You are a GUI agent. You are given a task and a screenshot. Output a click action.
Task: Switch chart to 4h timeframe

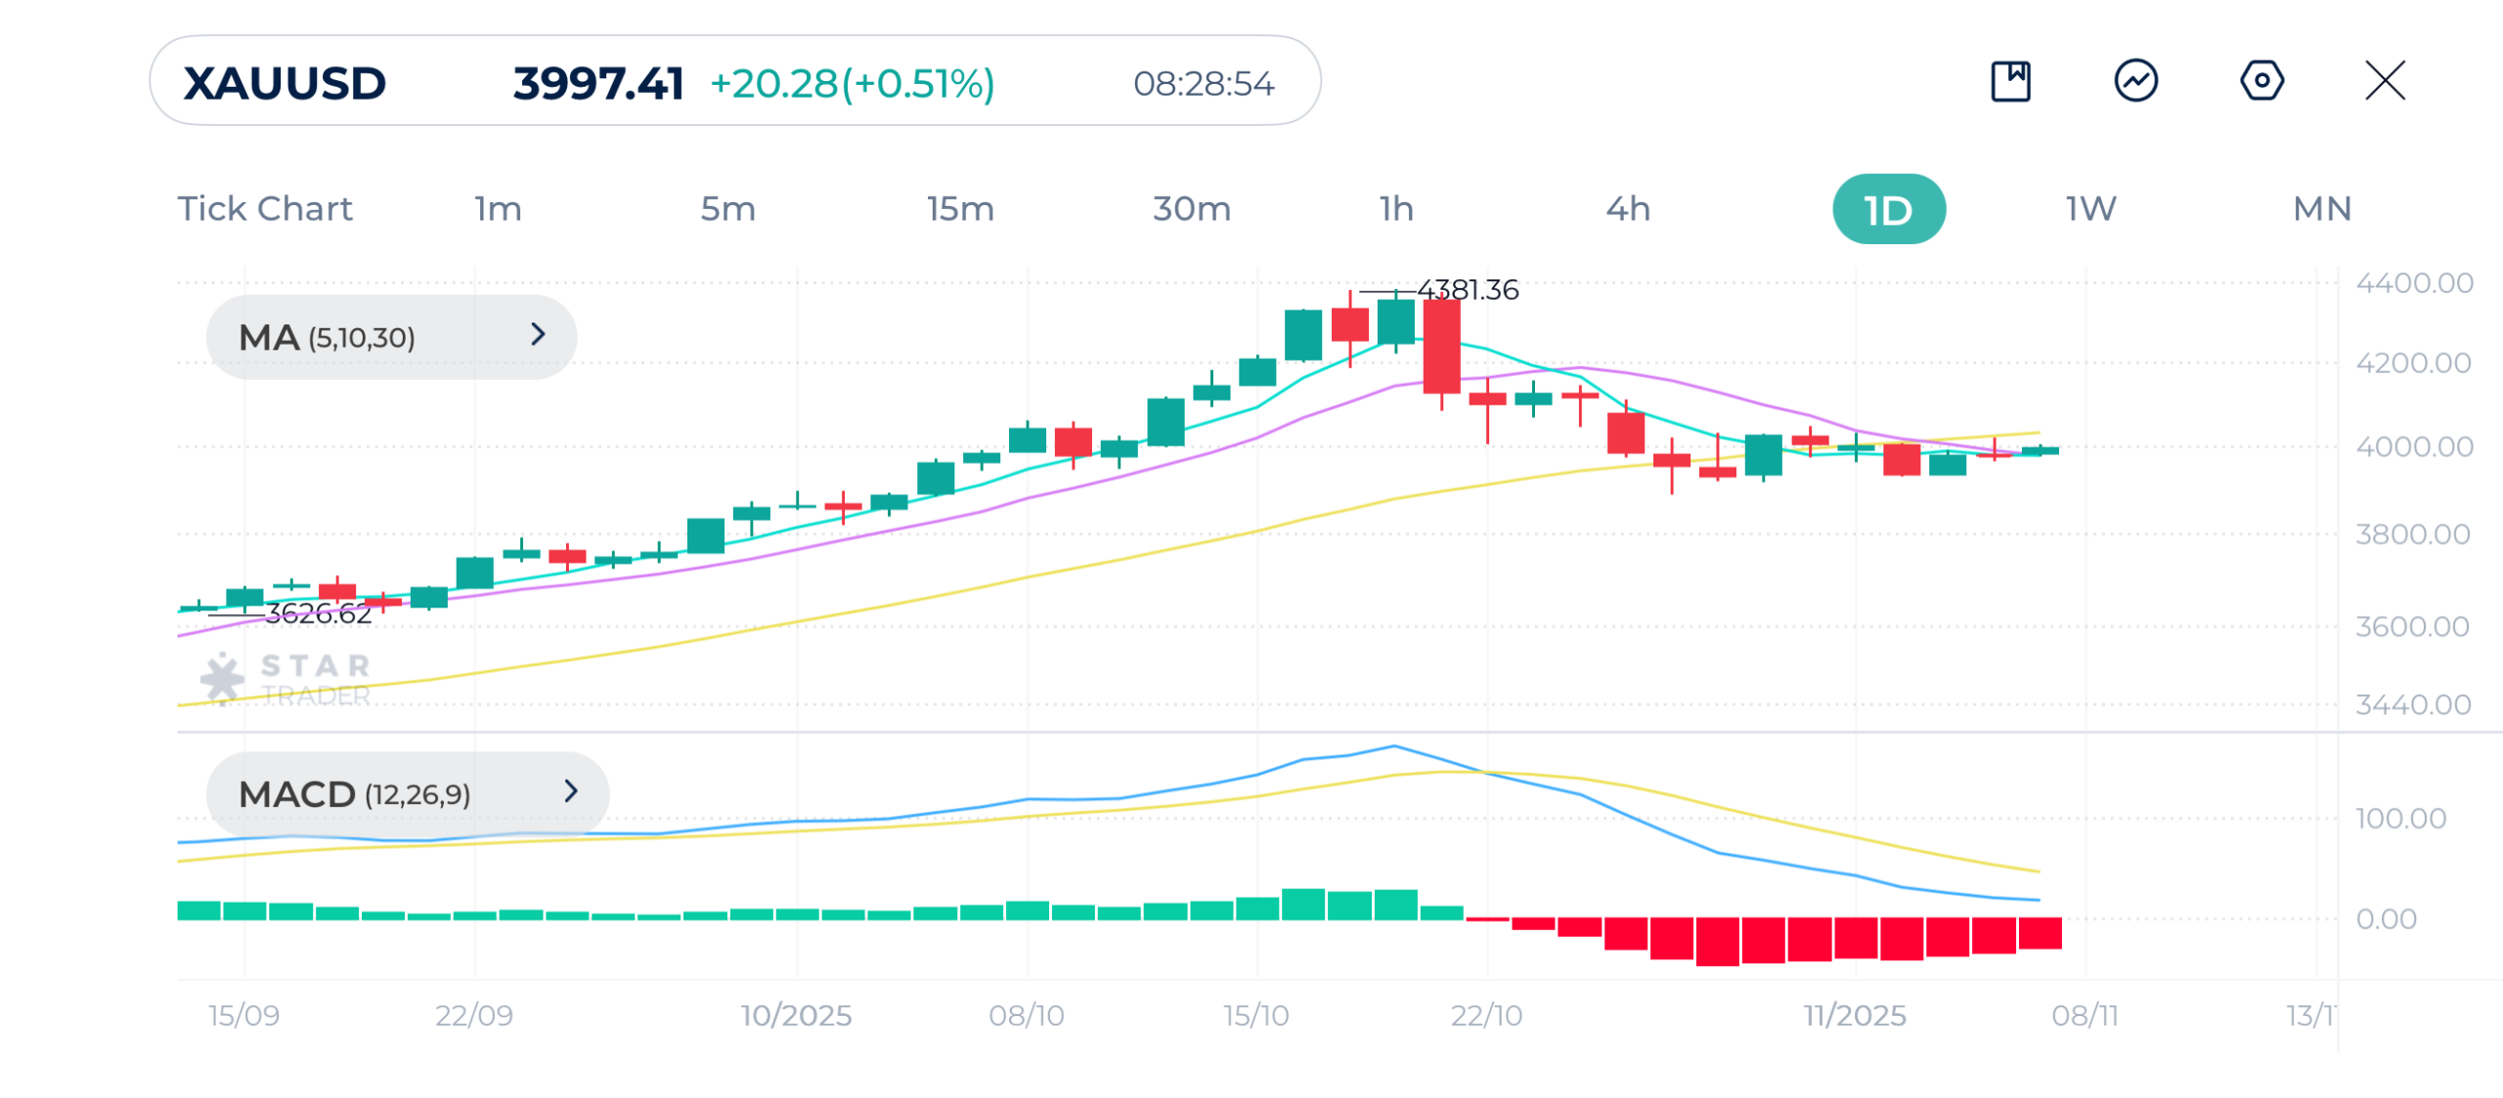pos(1628,209)
